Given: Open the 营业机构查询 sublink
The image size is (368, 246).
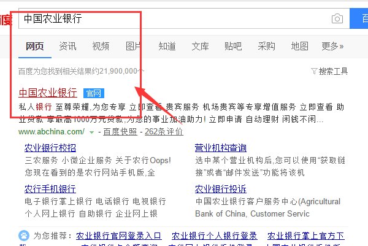Looking at the screenshot, I should tap(221, 148).
